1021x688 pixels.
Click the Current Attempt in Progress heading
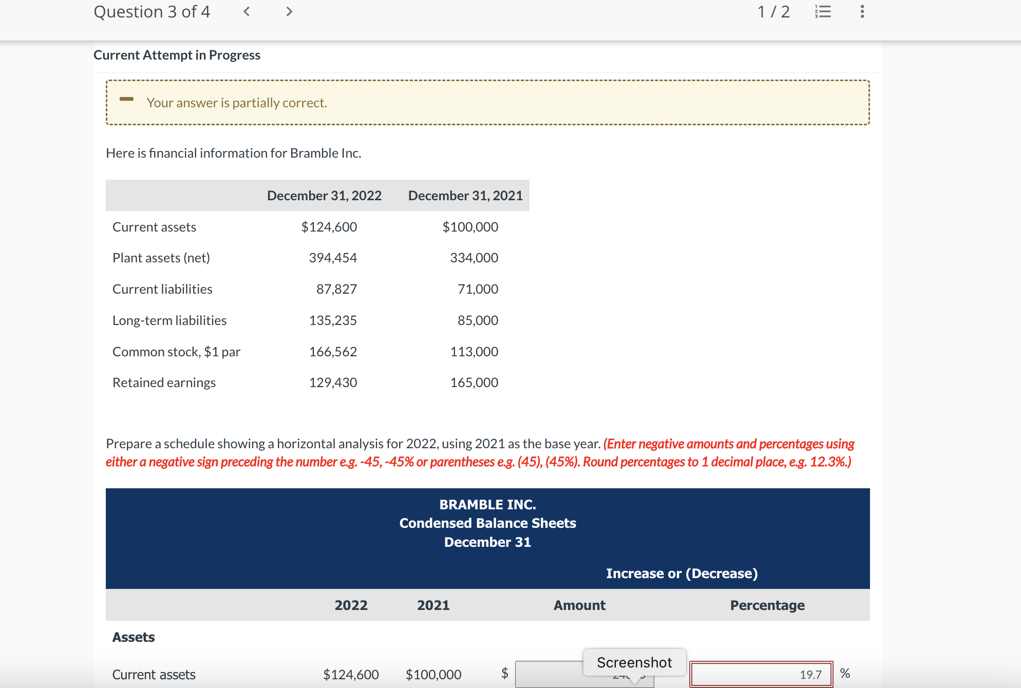pos(177,55)
